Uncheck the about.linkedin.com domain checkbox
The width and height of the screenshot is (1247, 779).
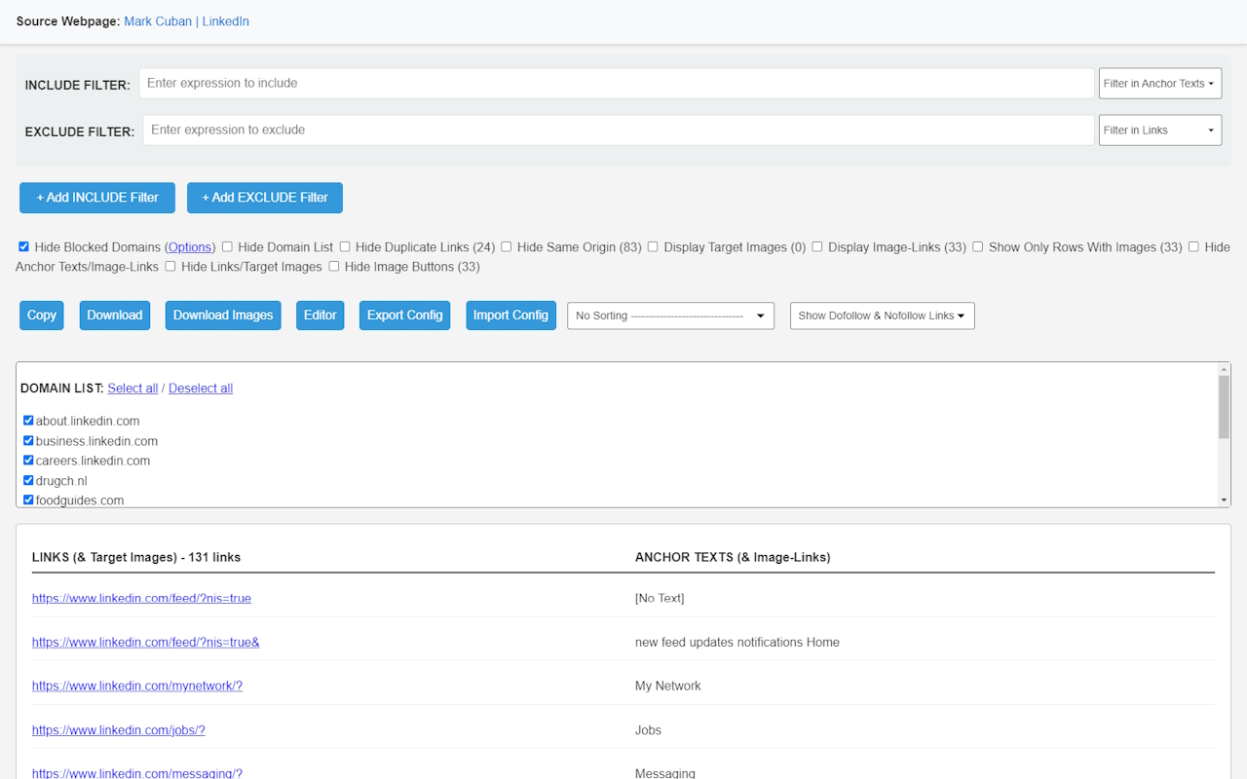pyautogui.click(x=28, y=421)
